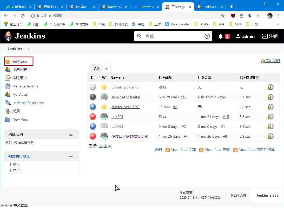284x208 pixels.
Task: Open build #46 of JenkinsAndJMeter
Action: [x=223, y=97]
